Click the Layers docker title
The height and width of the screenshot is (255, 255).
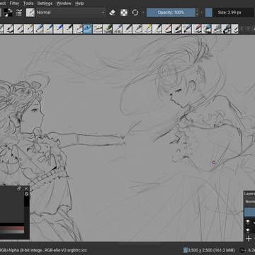click(249, 193)
